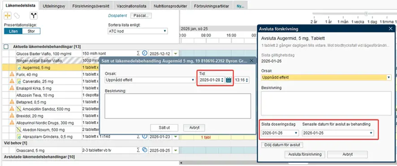Screen dimensions: 397x166
Task: Click the blue pill icon in Oxascand row
Action: [x=144, y=150]
